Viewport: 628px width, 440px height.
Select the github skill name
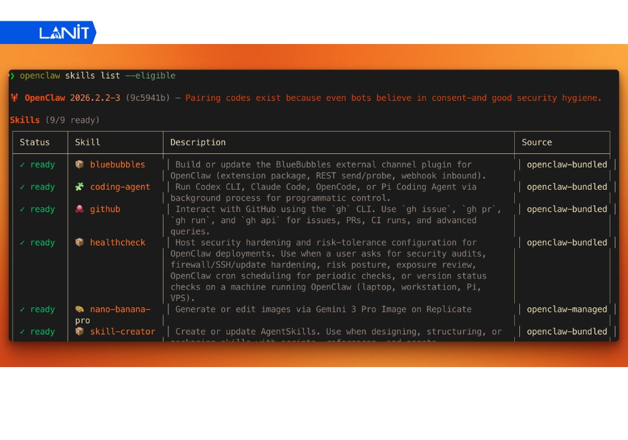pyautogui.click(x=105, y=209)
